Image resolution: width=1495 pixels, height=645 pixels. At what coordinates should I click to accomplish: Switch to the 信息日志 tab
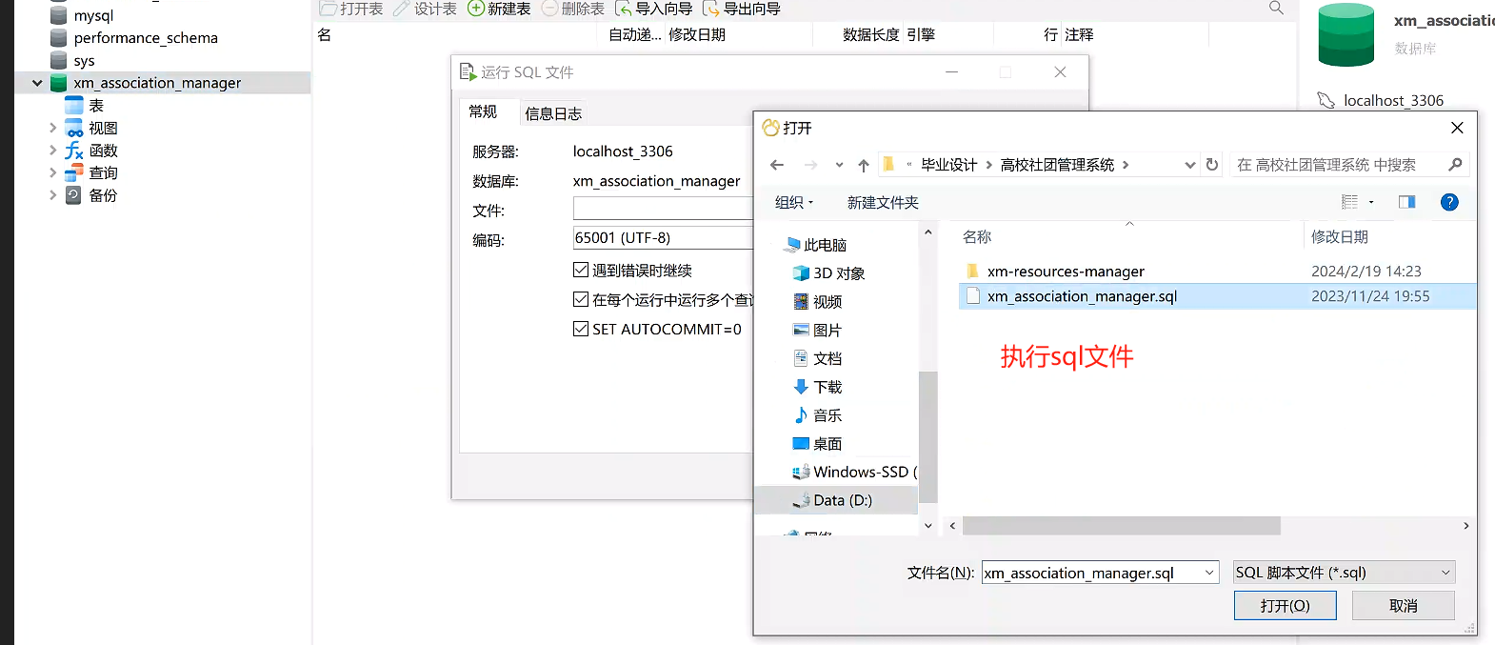(553, 113)
